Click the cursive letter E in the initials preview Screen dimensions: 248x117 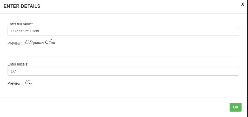click(27, 82)
